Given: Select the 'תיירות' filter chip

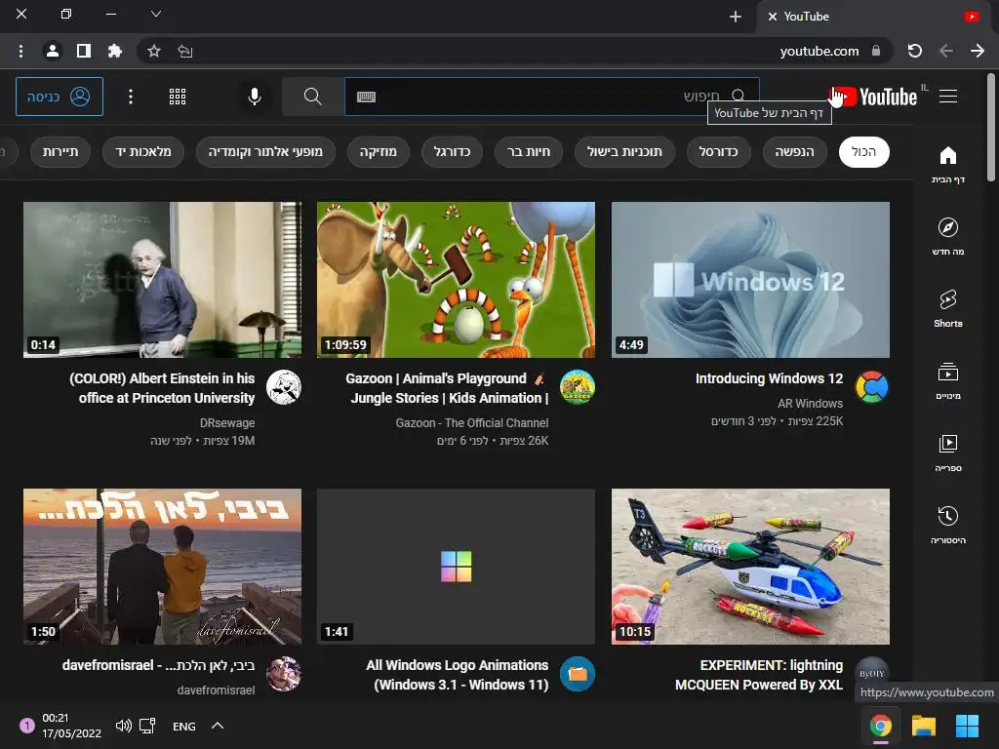Looking at the screenshot, I should click(x=60, y=152).
